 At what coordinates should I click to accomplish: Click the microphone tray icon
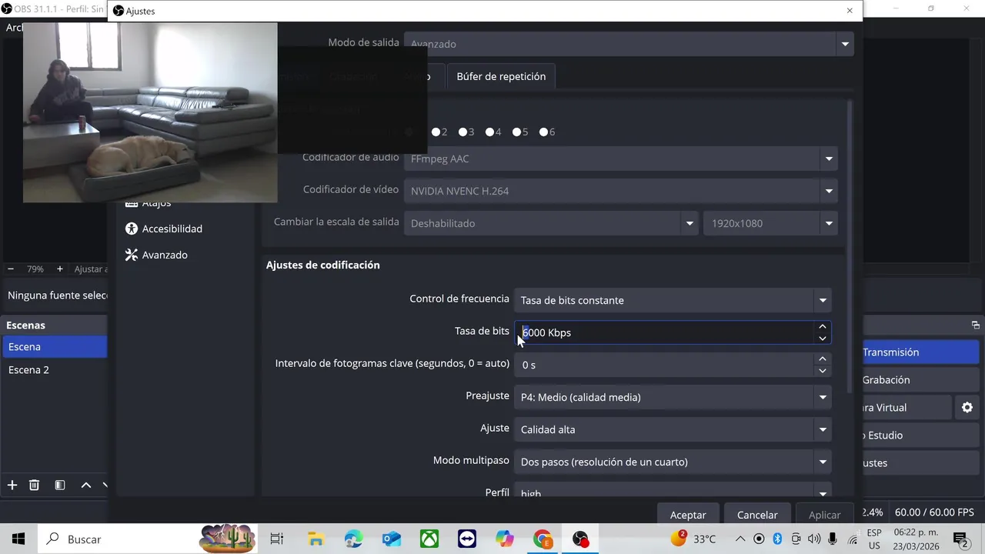tap(834, 539)
